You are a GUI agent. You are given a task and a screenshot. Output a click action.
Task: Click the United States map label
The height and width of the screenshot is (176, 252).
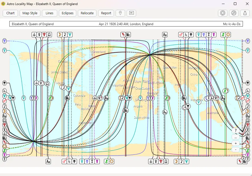[59, 72]
